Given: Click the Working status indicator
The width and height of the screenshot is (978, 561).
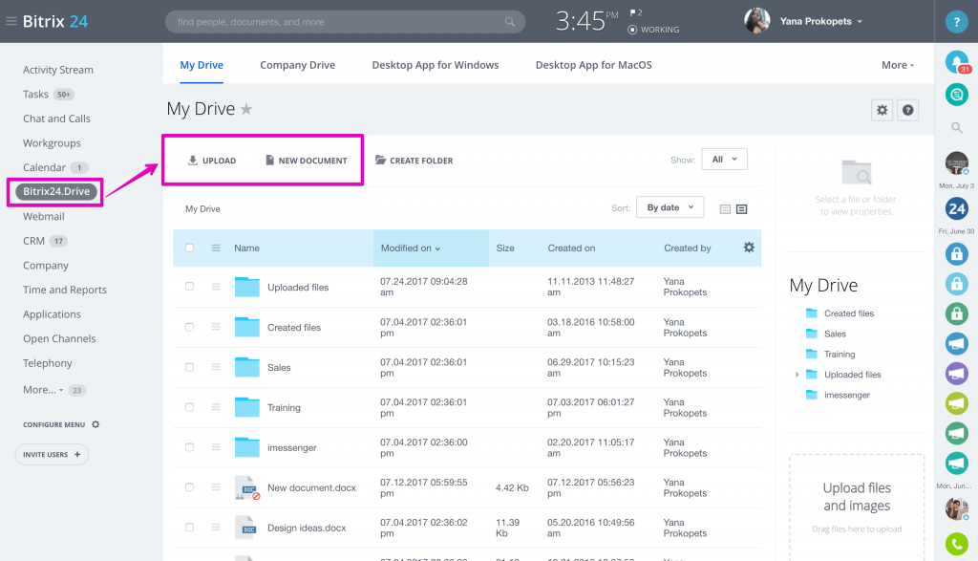Looking at the screenshot, I should [x=653, y=30].
